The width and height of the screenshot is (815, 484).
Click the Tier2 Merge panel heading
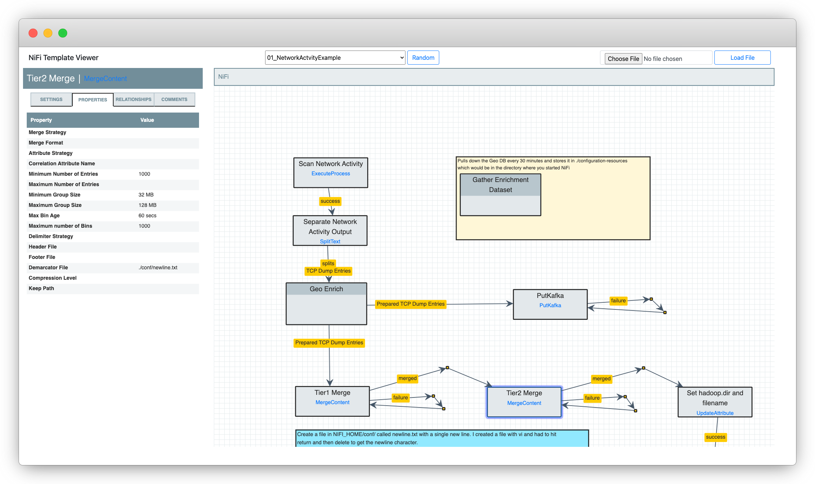click(51, 78)
